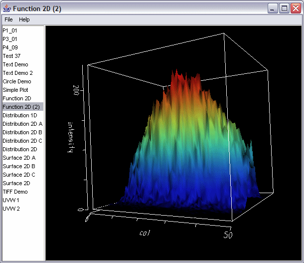Open the Test 37 plot

(11, 56)
